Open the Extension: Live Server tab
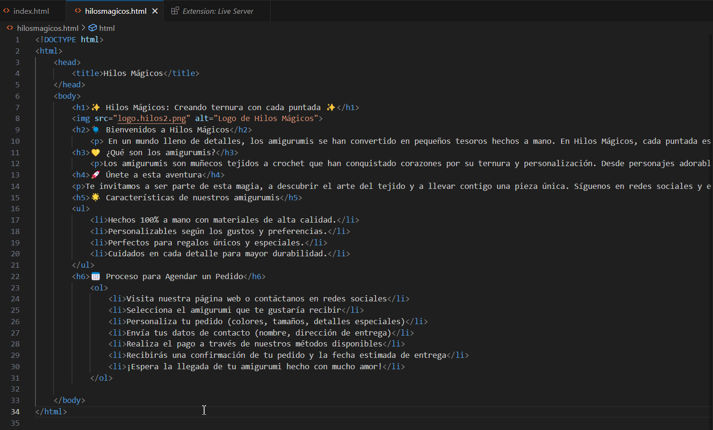The image size is (713, 430). tap(218, 11)
